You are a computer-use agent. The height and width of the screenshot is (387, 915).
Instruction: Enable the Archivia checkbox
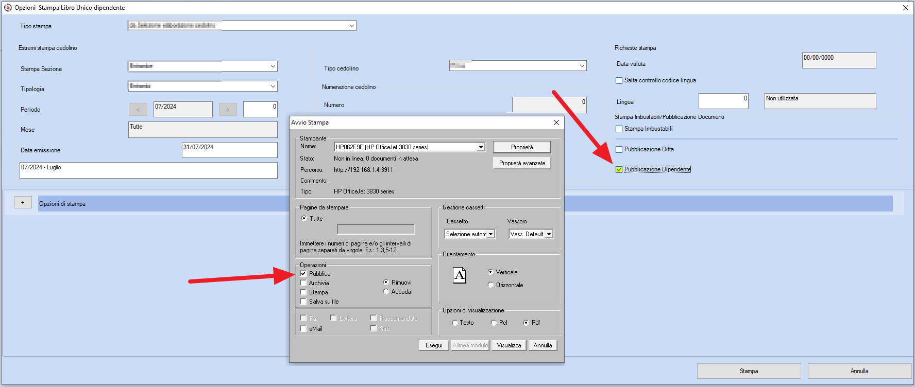[x=303, y=283]
